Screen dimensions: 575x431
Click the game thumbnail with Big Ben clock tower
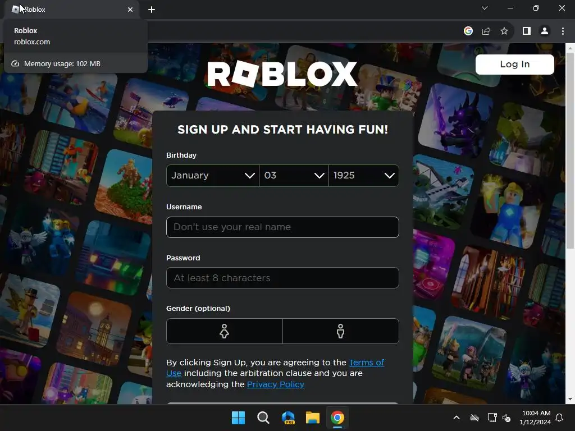pos(94,329)
